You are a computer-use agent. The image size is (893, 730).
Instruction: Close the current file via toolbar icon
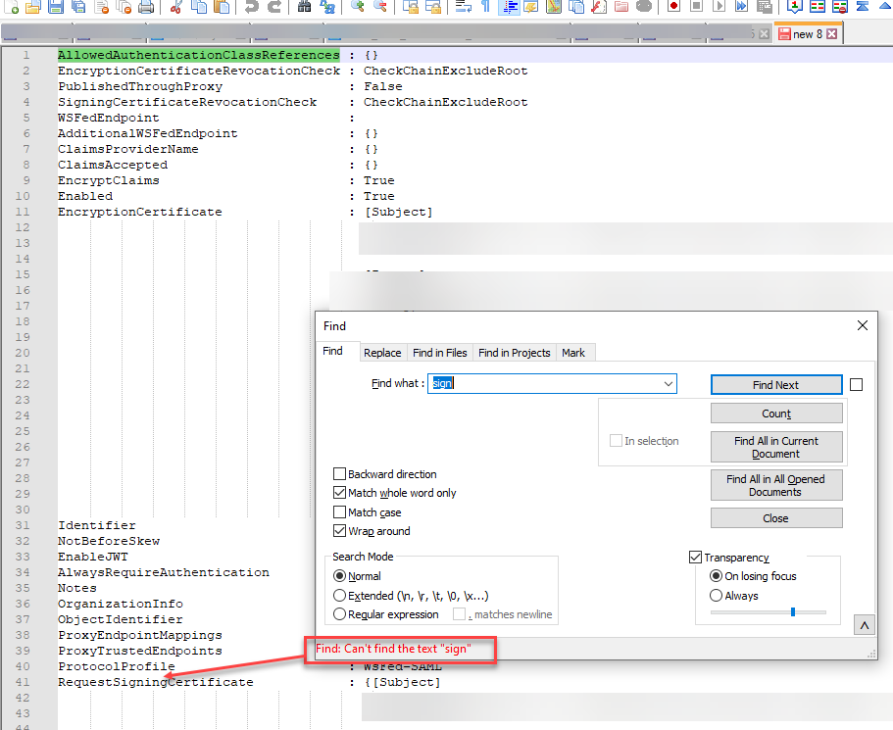tap(101, 6)
